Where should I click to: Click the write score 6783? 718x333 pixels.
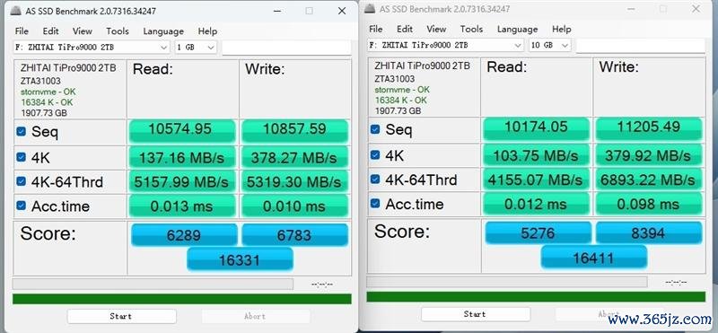coord(295,235)
